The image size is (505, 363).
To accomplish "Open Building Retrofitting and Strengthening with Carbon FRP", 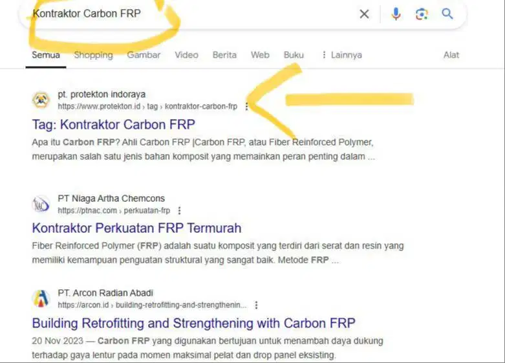I will (193, 324).
